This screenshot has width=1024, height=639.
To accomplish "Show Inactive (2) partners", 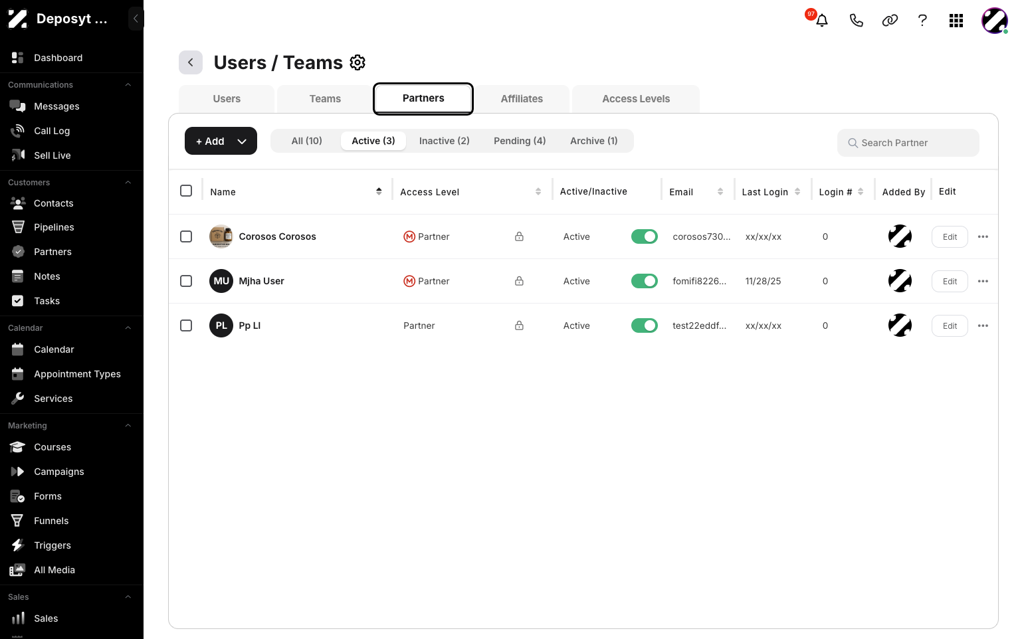I will click(445, 141).
